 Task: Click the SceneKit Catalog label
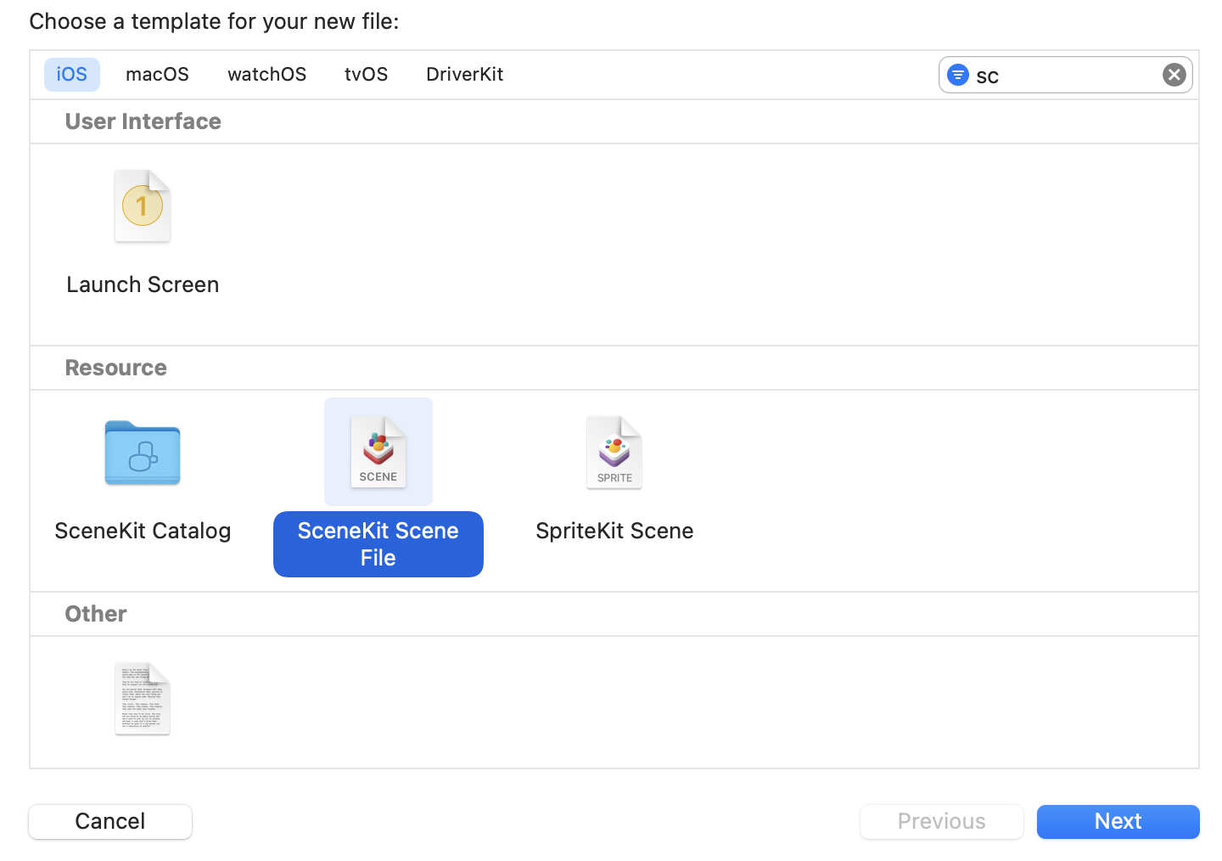pyautogui.click(x=143, y=531)
